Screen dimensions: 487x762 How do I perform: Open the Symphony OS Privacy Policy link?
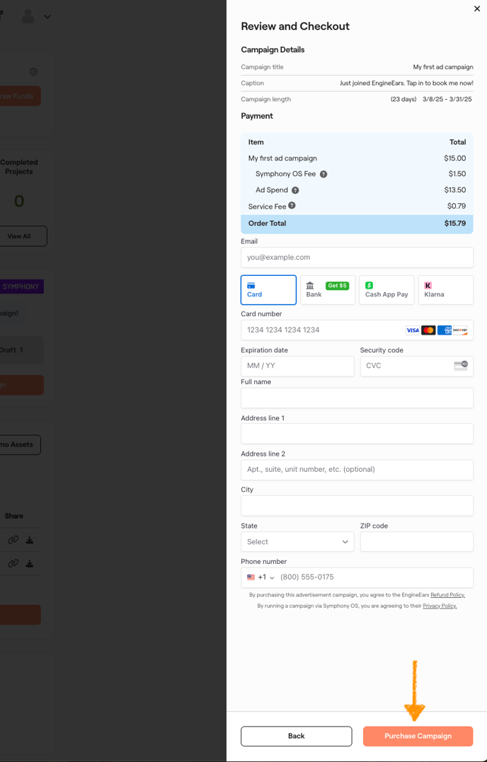(440, 606)
